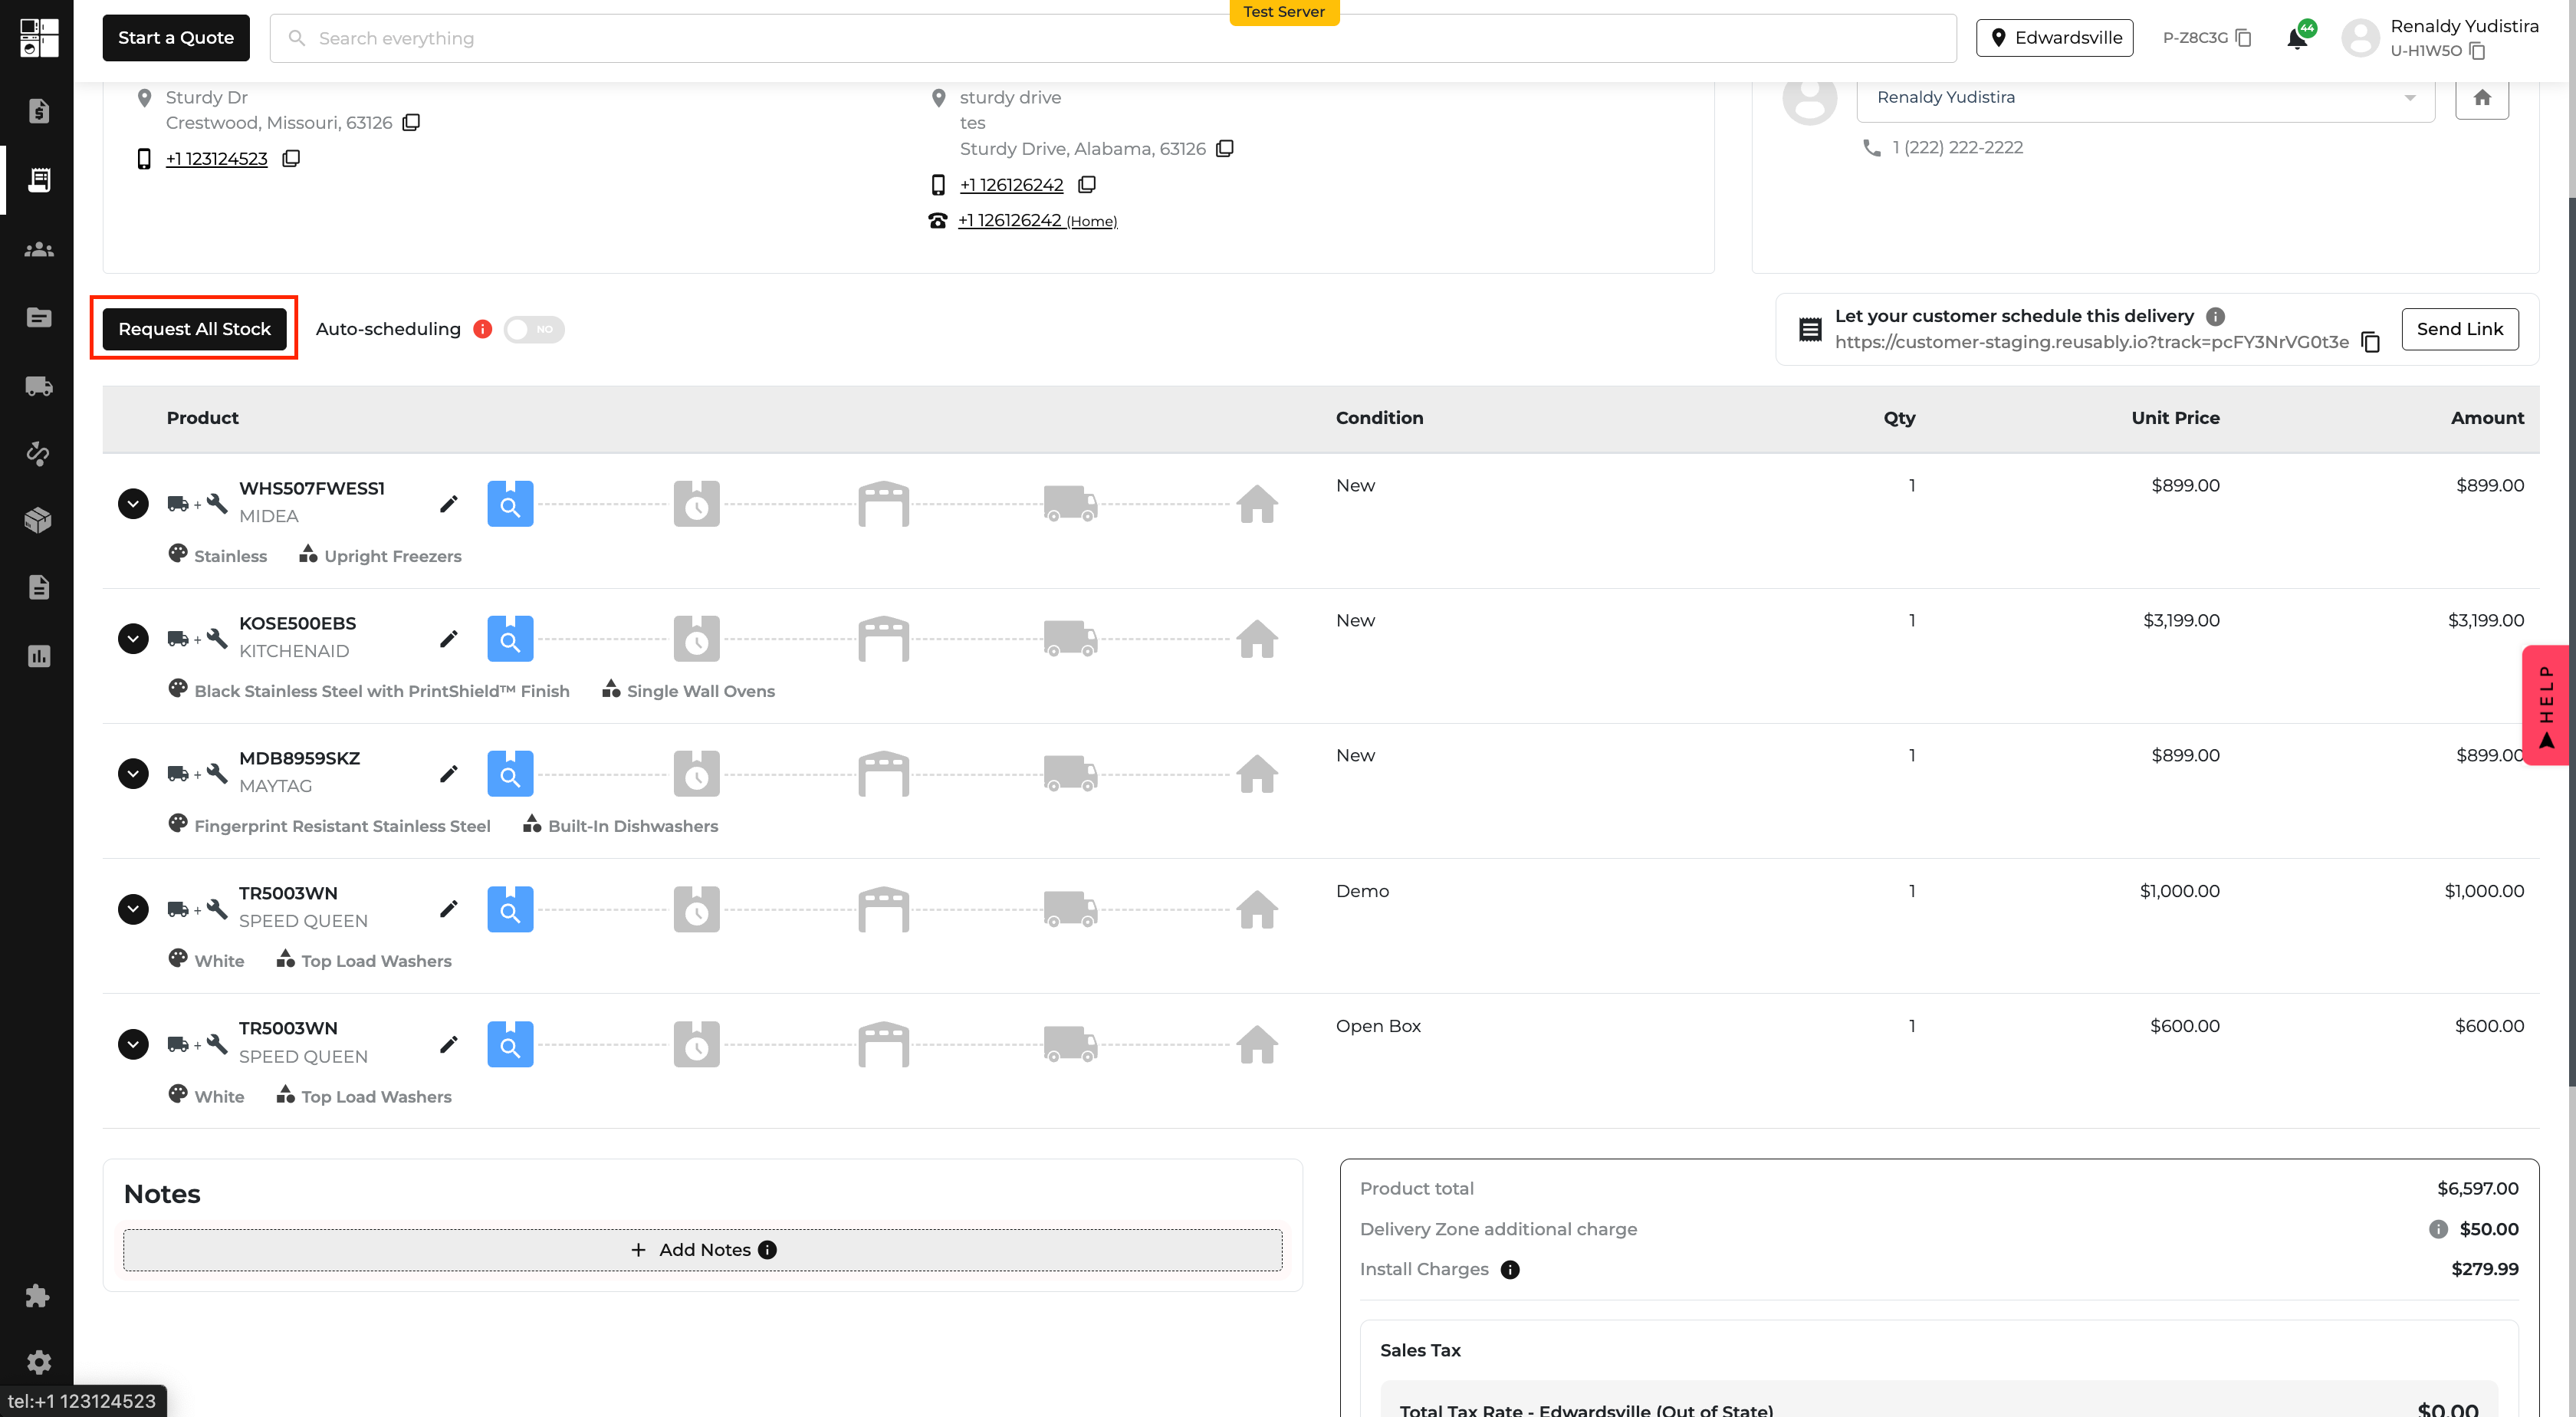Click the Request All Stock button
This screenshot has height=1417, width=2576.
194,329
